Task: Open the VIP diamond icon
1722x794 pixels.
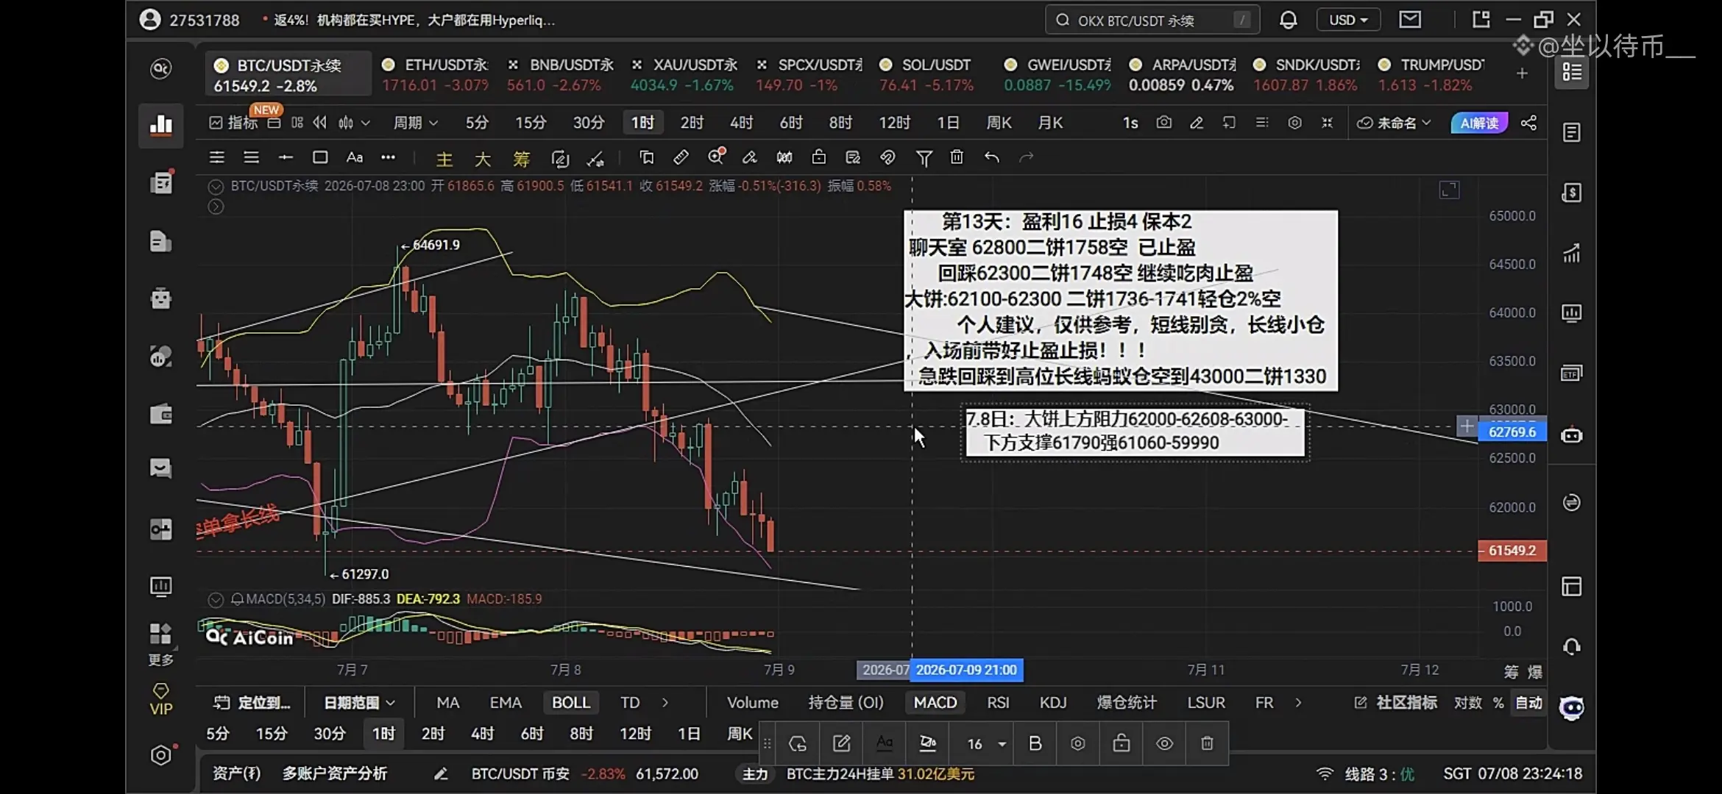Action: [160, 699]
